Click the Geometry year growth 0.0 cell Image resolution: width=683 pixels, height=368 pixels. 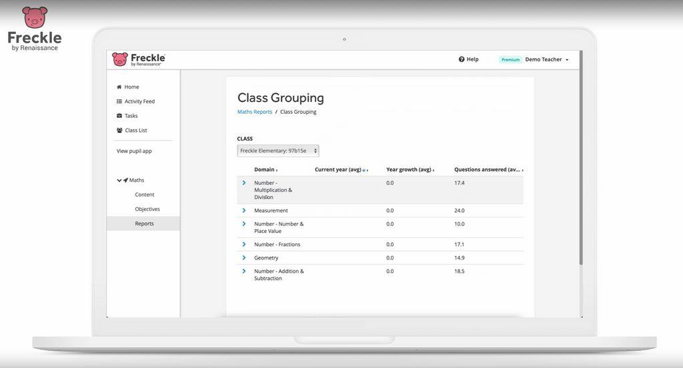coord(390,258)
